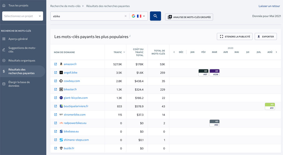Click the cowboy.com domain link
Image resolution: width=283 pixels, height=155 pixels.
(72, 81)
